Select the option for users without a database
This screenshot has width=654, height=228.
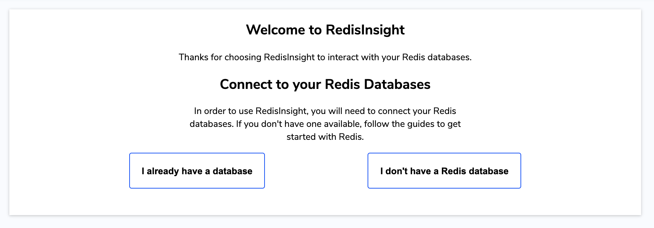(444, 171)
